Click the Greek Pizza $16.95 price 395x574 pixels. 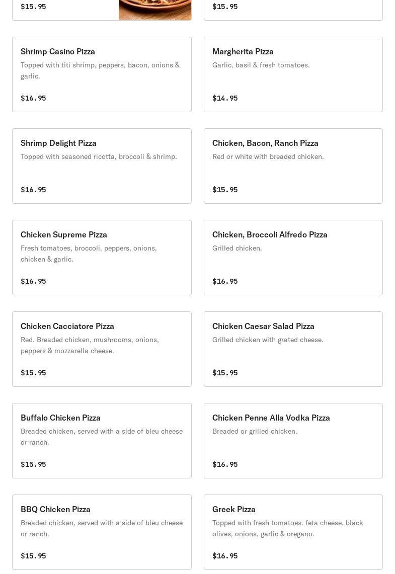click(225, 556)
